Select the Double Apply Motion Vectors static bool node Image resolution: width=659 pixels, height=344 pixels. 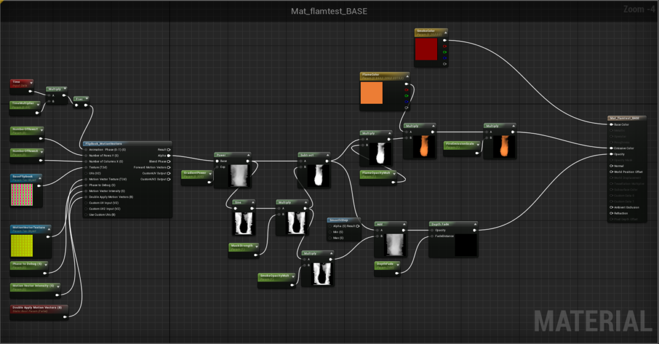(36, 306)
